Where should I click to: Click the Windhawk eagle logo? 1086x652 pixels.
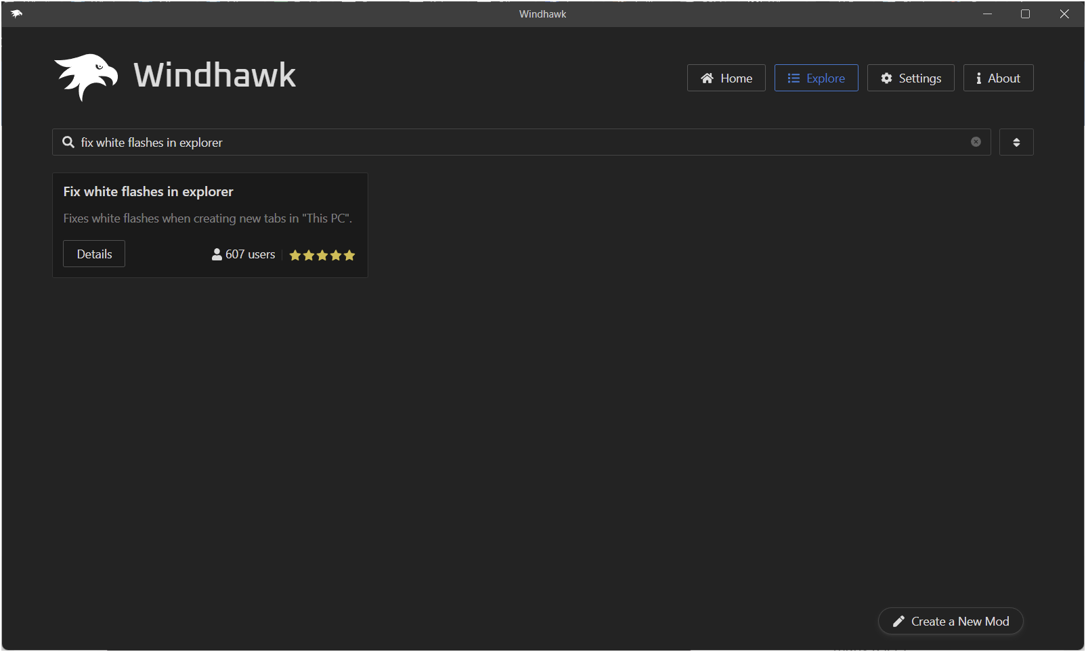click(x=86, y=77)
